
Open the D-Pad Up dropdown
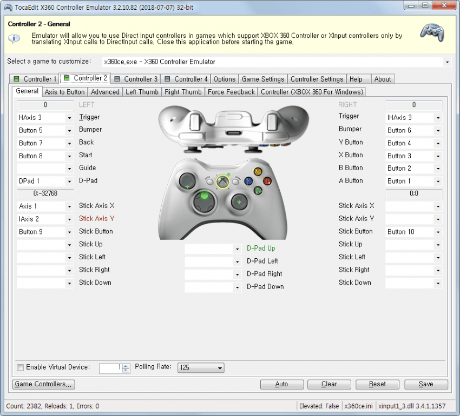coord(238,249)
